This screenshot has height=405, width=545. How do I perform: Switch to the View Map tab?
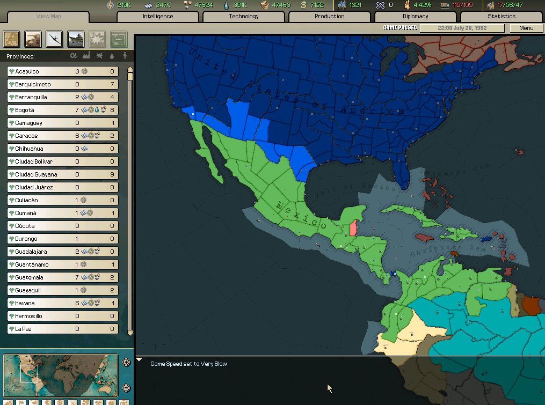(48, 16)
